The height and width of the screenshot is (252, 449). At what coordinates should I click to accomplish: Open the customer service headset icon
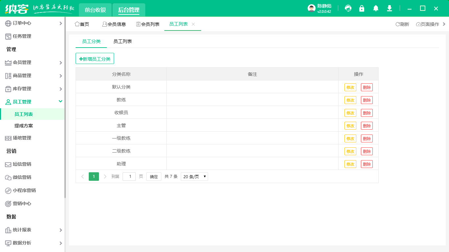pyautogui.click(x=348, y=8)
